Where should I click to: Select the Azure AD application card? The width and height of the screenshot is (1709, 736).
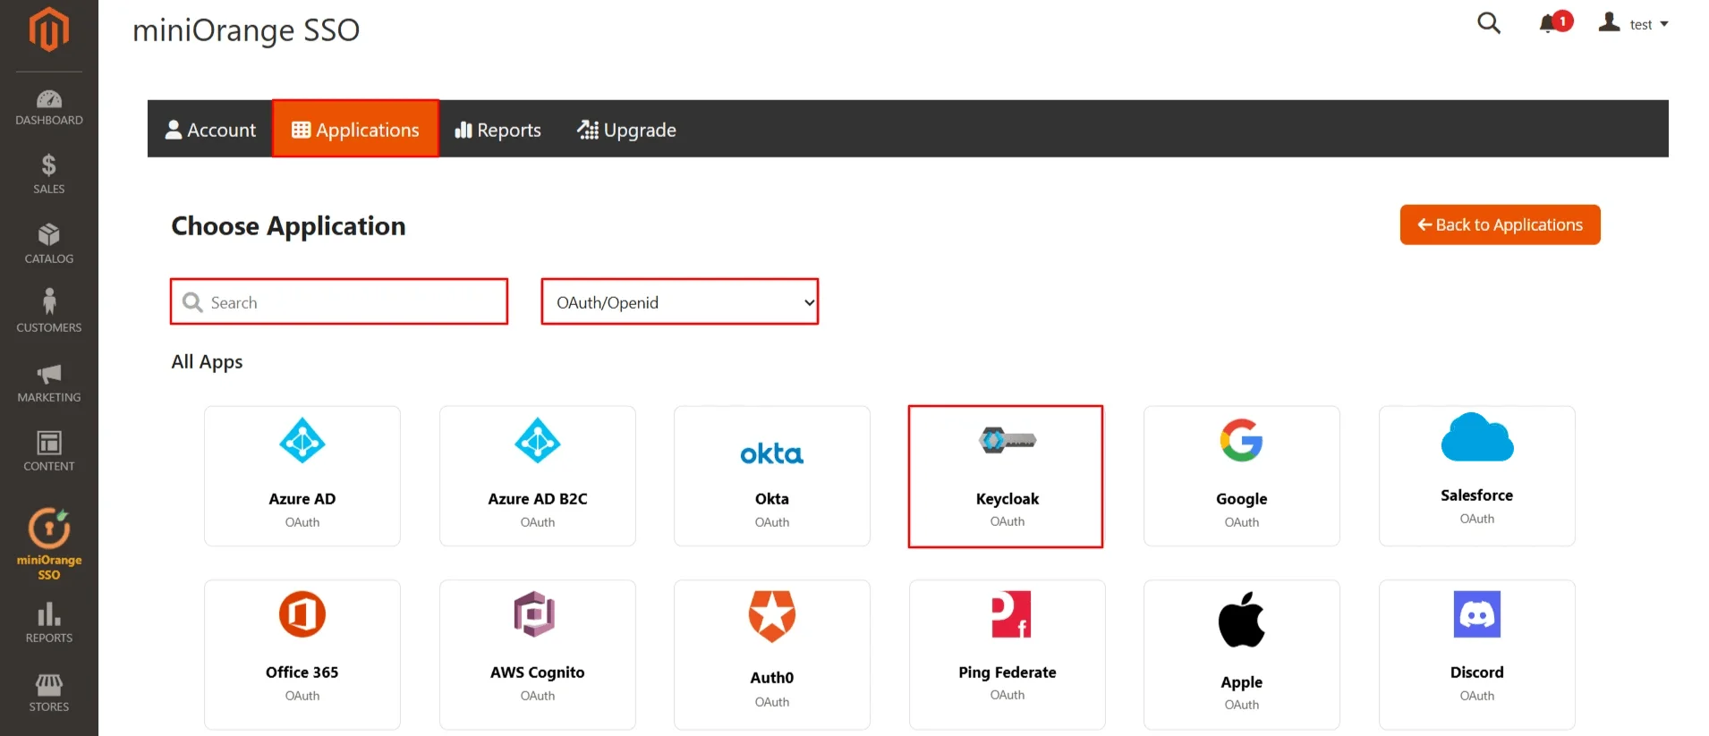pyautogui.click(x=302, y=476)
